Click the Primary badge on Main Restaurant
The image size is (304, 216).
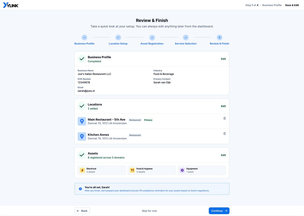pyautogui.click(x=148, y=120)
